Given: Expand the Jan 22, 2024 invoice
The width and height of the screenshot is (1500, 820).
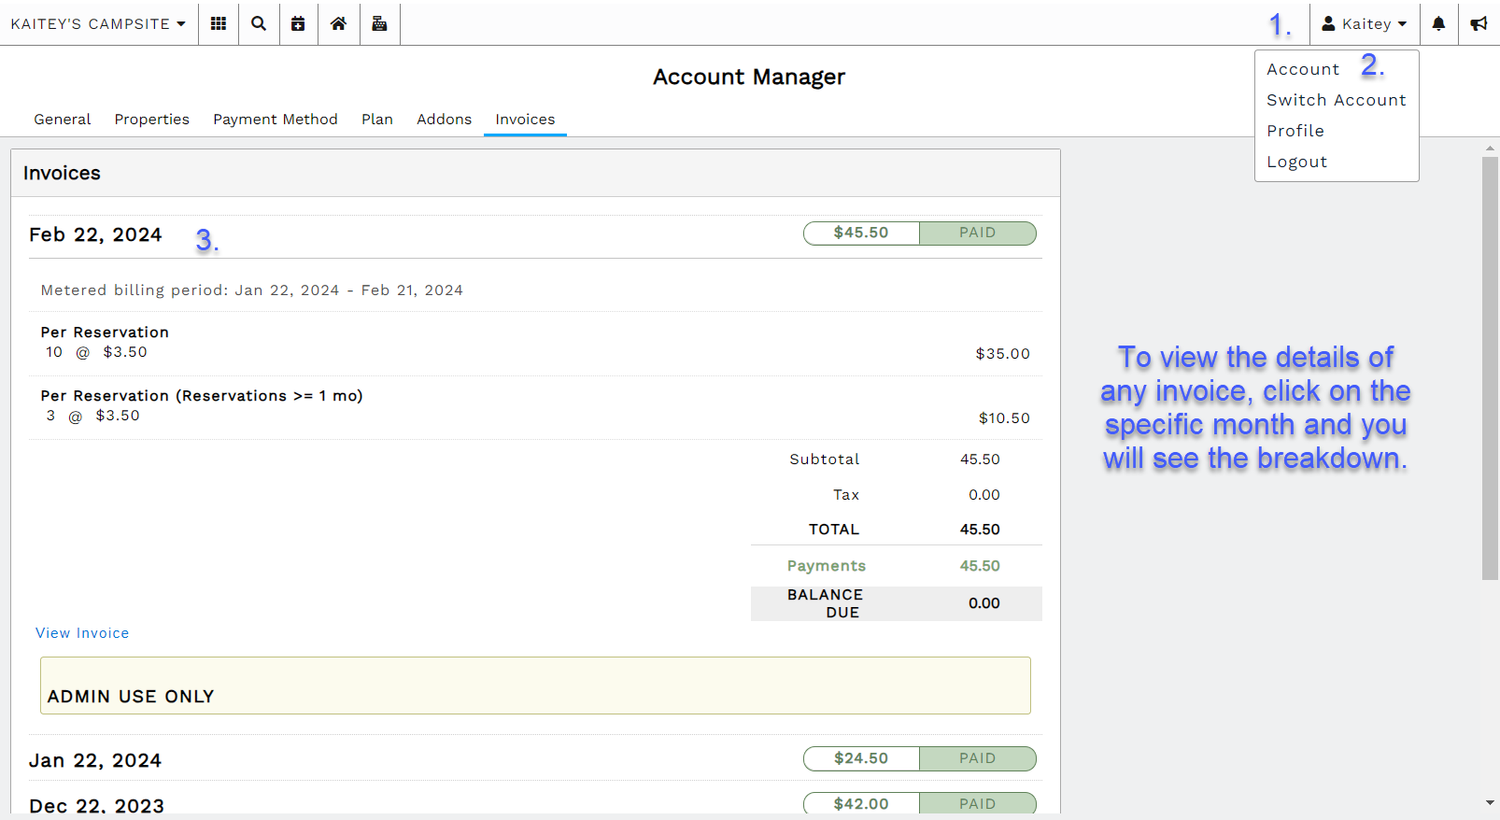Looking at the screenshot, I should pyautogui.click(x=95, y=760).
